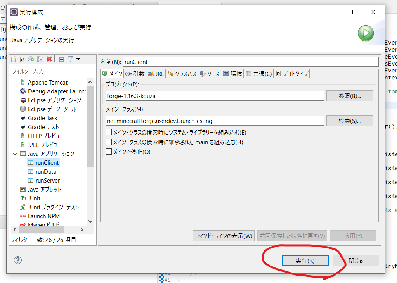Click the tree horizontal scrollbar thumb
397x283 pixels.
(x=41, y=230)
